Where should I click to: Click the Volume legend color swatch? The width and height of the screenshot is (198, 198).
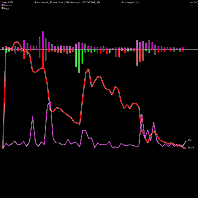point(2,5)
